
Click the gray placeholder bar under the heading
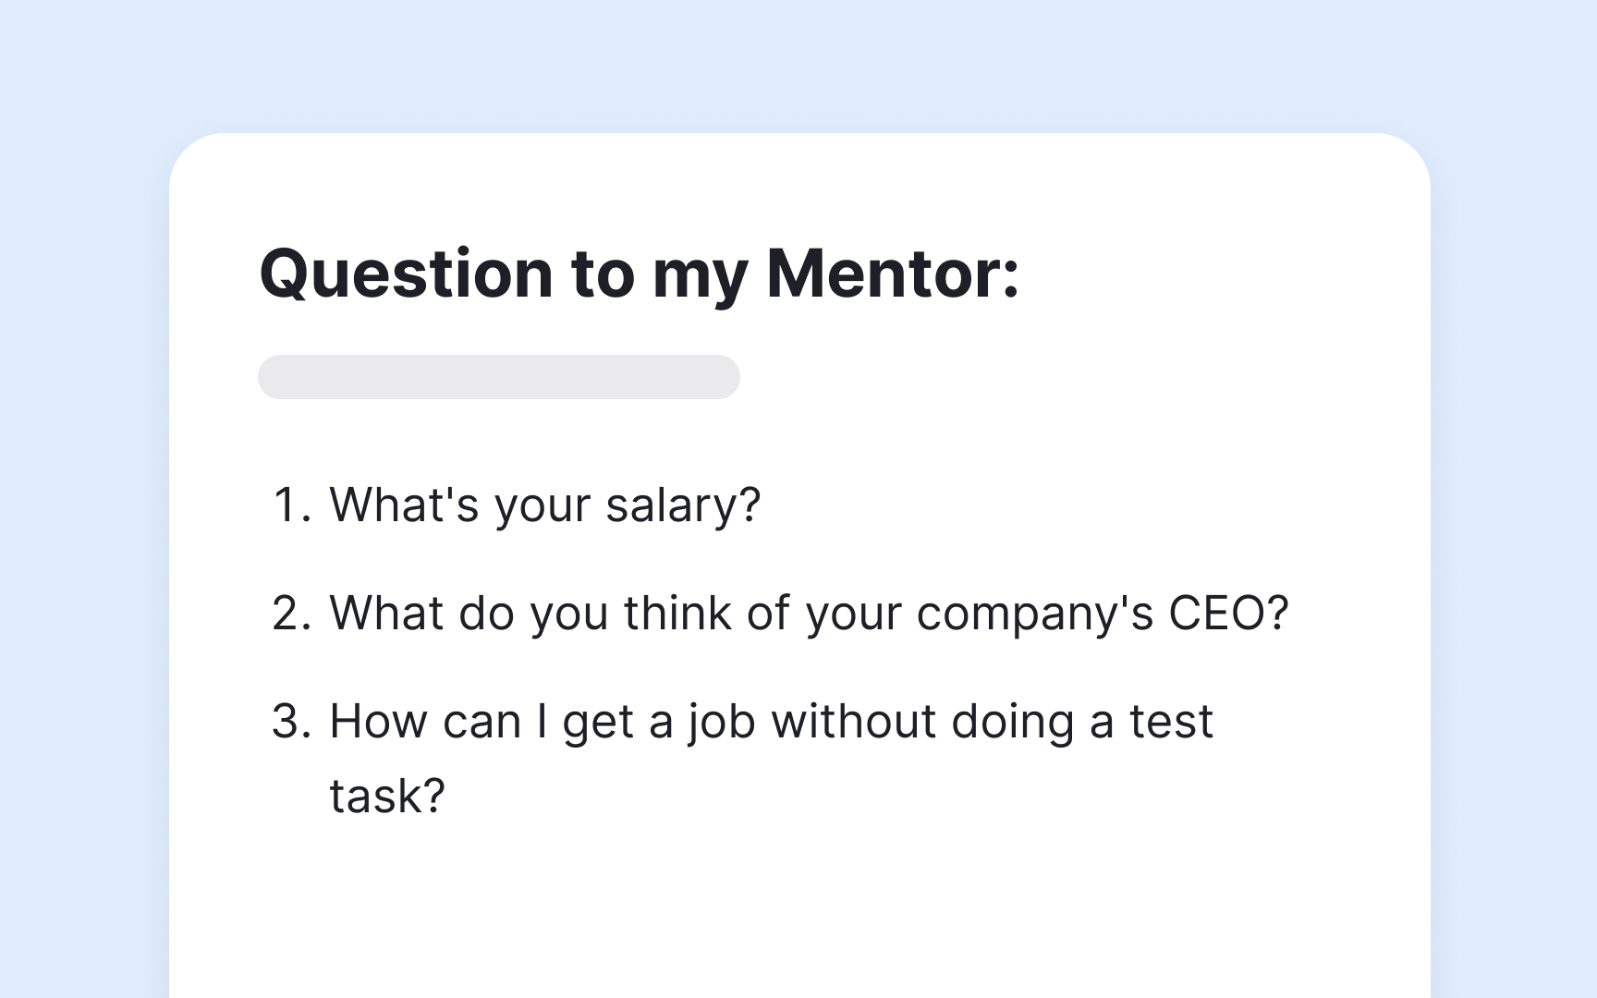click(498, 377)
